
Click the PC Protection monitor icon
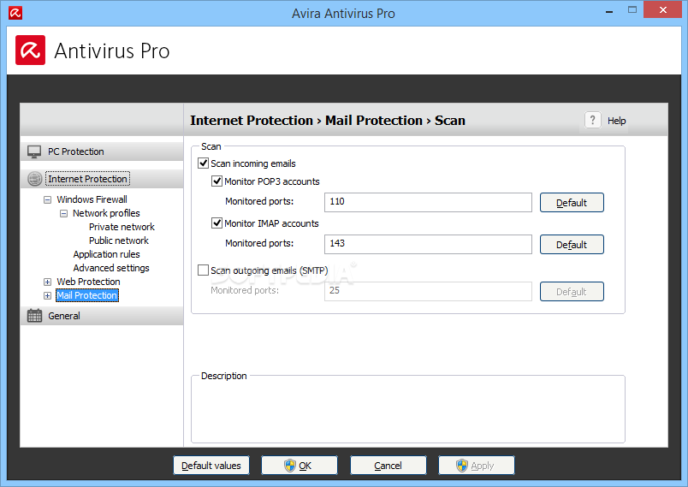[34, 151]
